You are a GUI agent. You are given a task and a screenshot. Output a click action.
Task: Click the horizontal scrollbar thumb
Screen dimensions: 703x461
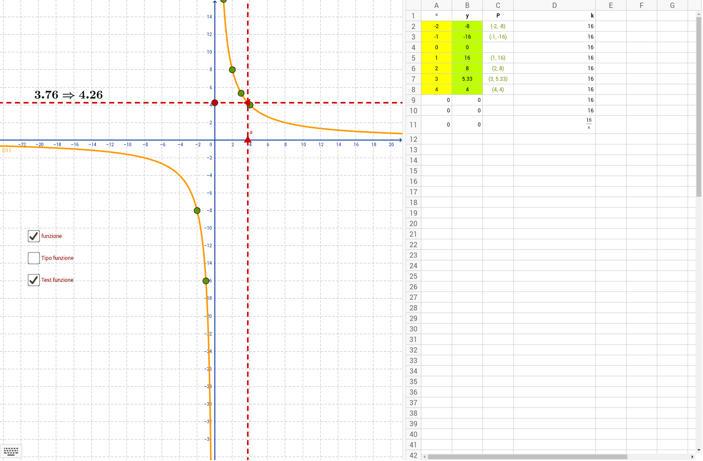click(x=527, y=457)
